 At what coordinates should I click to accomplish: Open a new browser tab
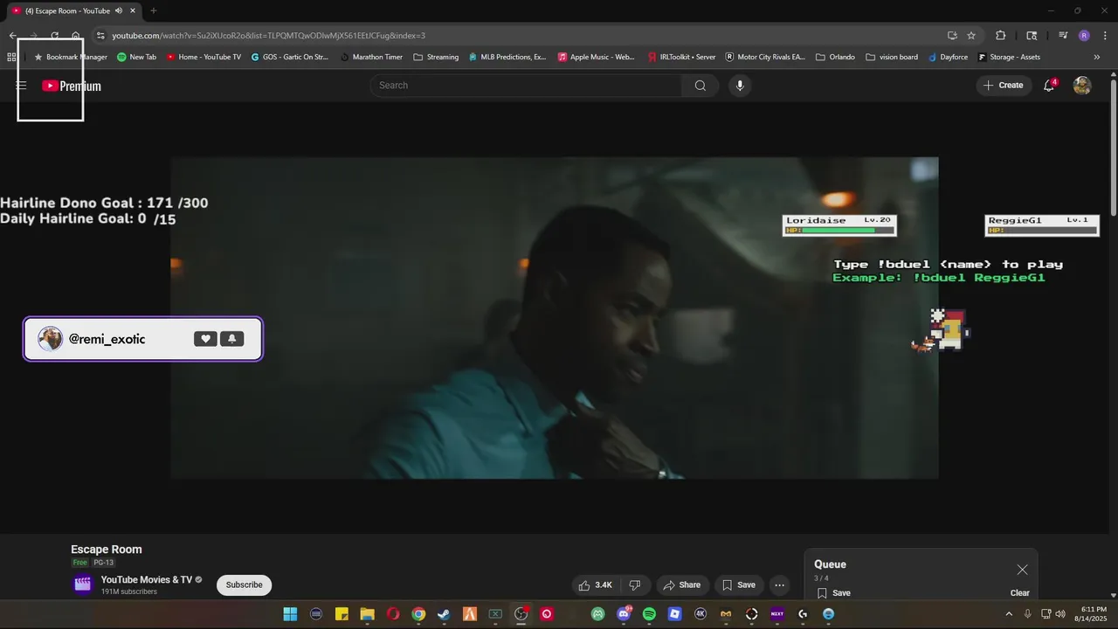point(154,10)
